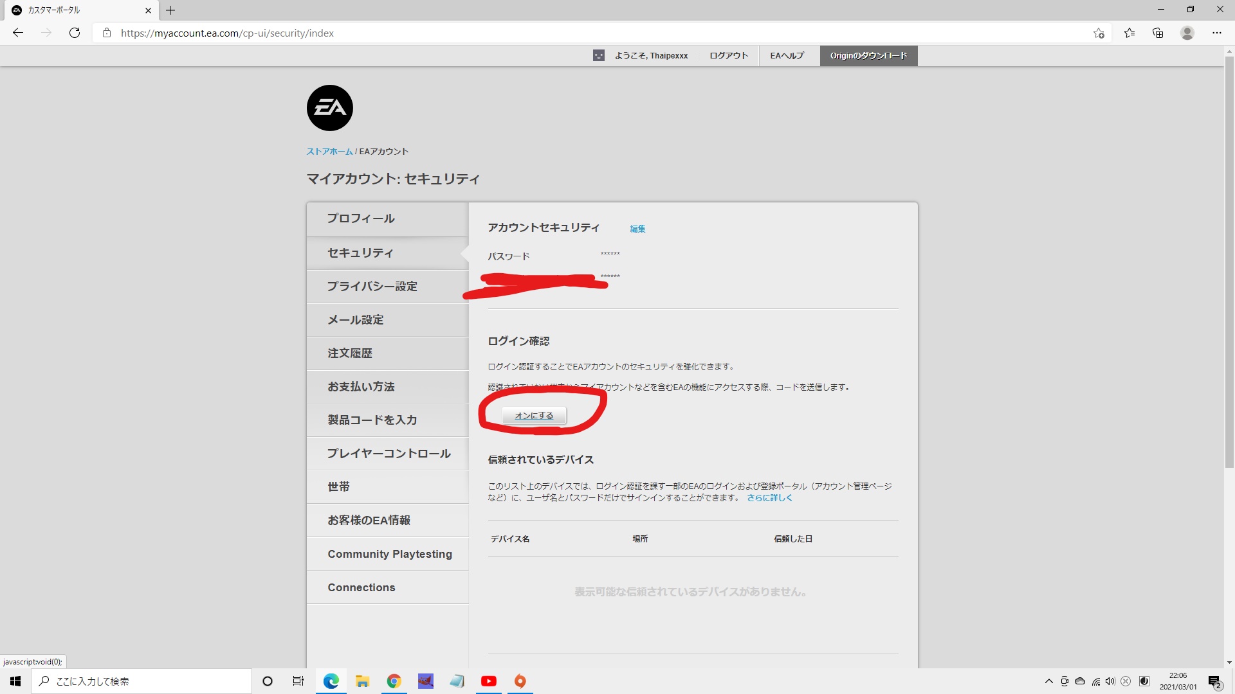This screenshot has width=1235, height=694.
Task: Select the セキュリティ sidebar tab
Action: [388, 253]
